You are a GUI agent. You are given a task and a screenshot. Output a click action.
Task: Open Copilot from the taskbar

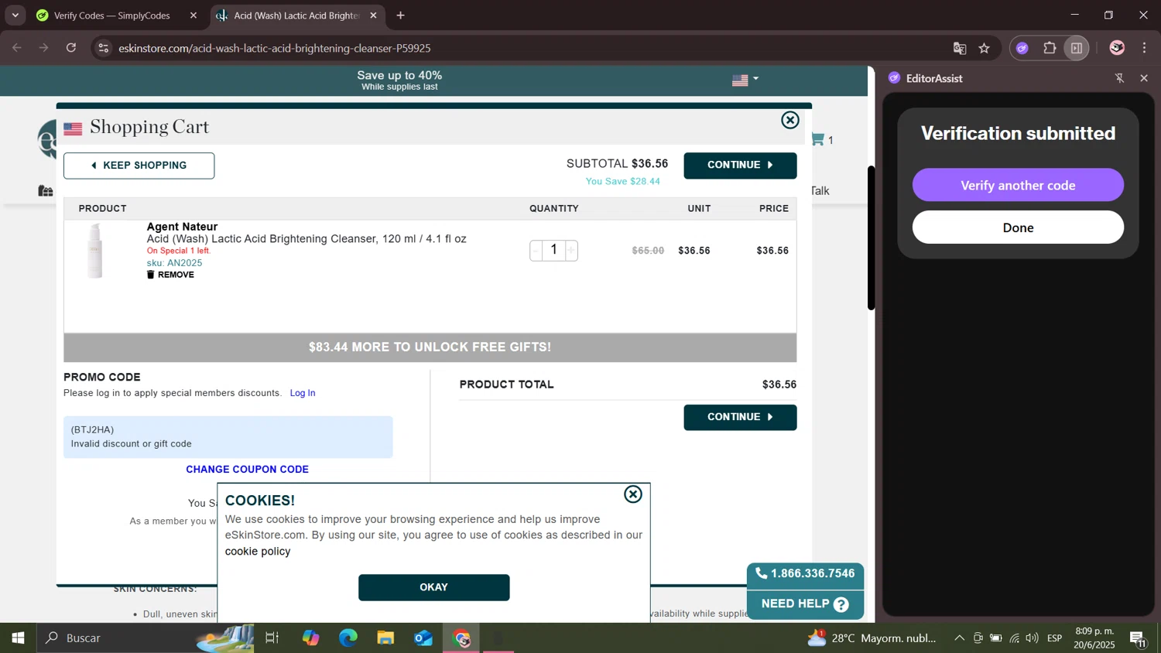[x=310, y=638]
